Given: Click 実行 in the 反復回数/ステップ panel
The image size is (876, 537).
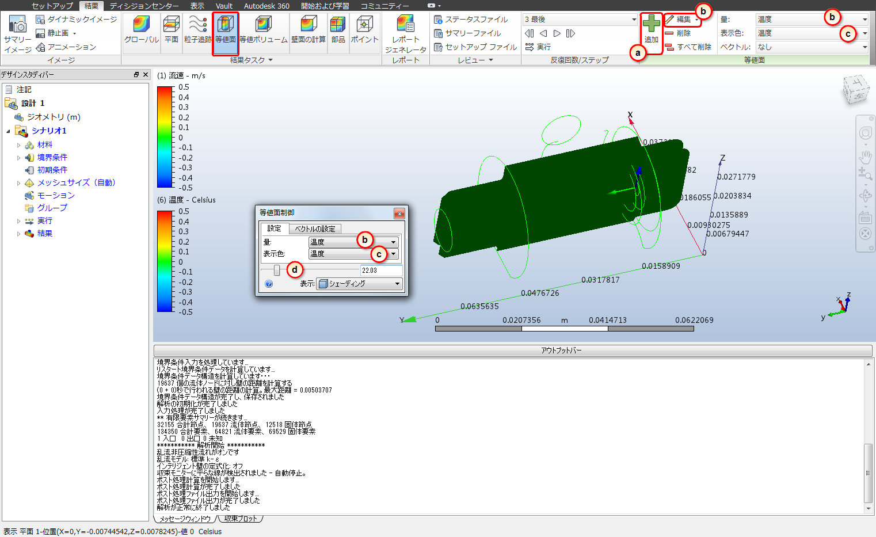Looking at the screenshot, I should [538, 47].
